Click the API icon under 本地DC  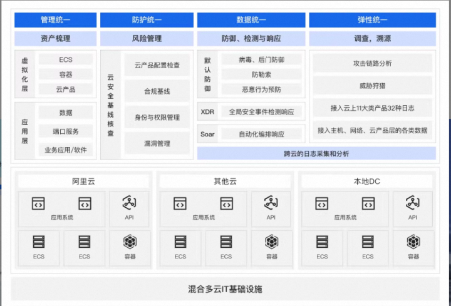click(x=413, y=203)
